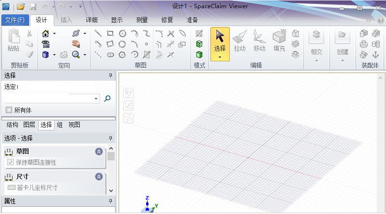Click the Trim Away sketch tool

coord(171,33)
